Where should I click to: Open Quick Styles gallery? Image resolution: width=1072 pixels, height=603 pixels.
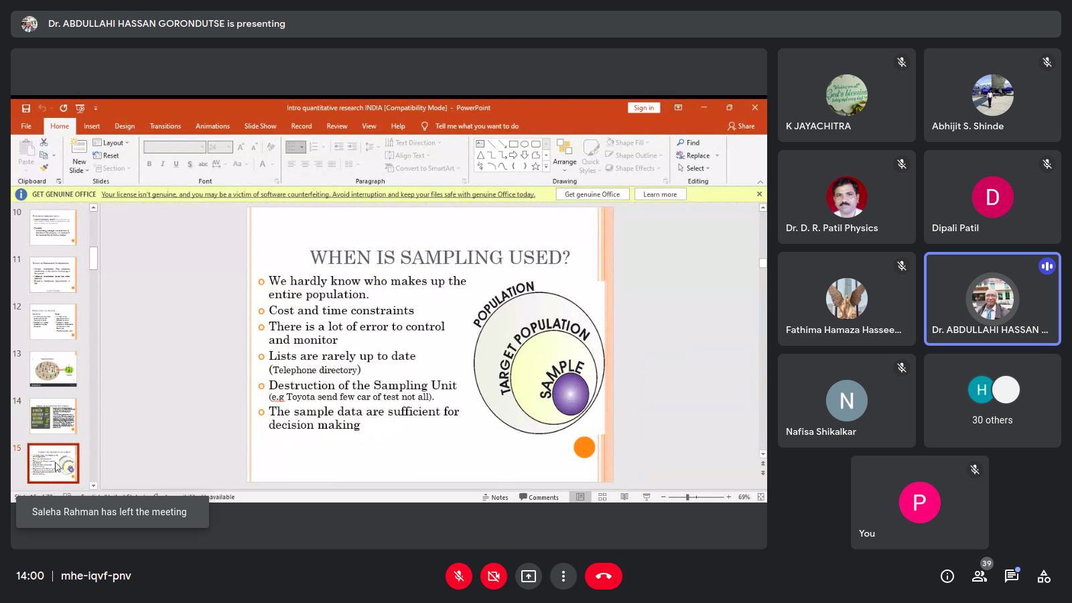(x=590, y=156)
